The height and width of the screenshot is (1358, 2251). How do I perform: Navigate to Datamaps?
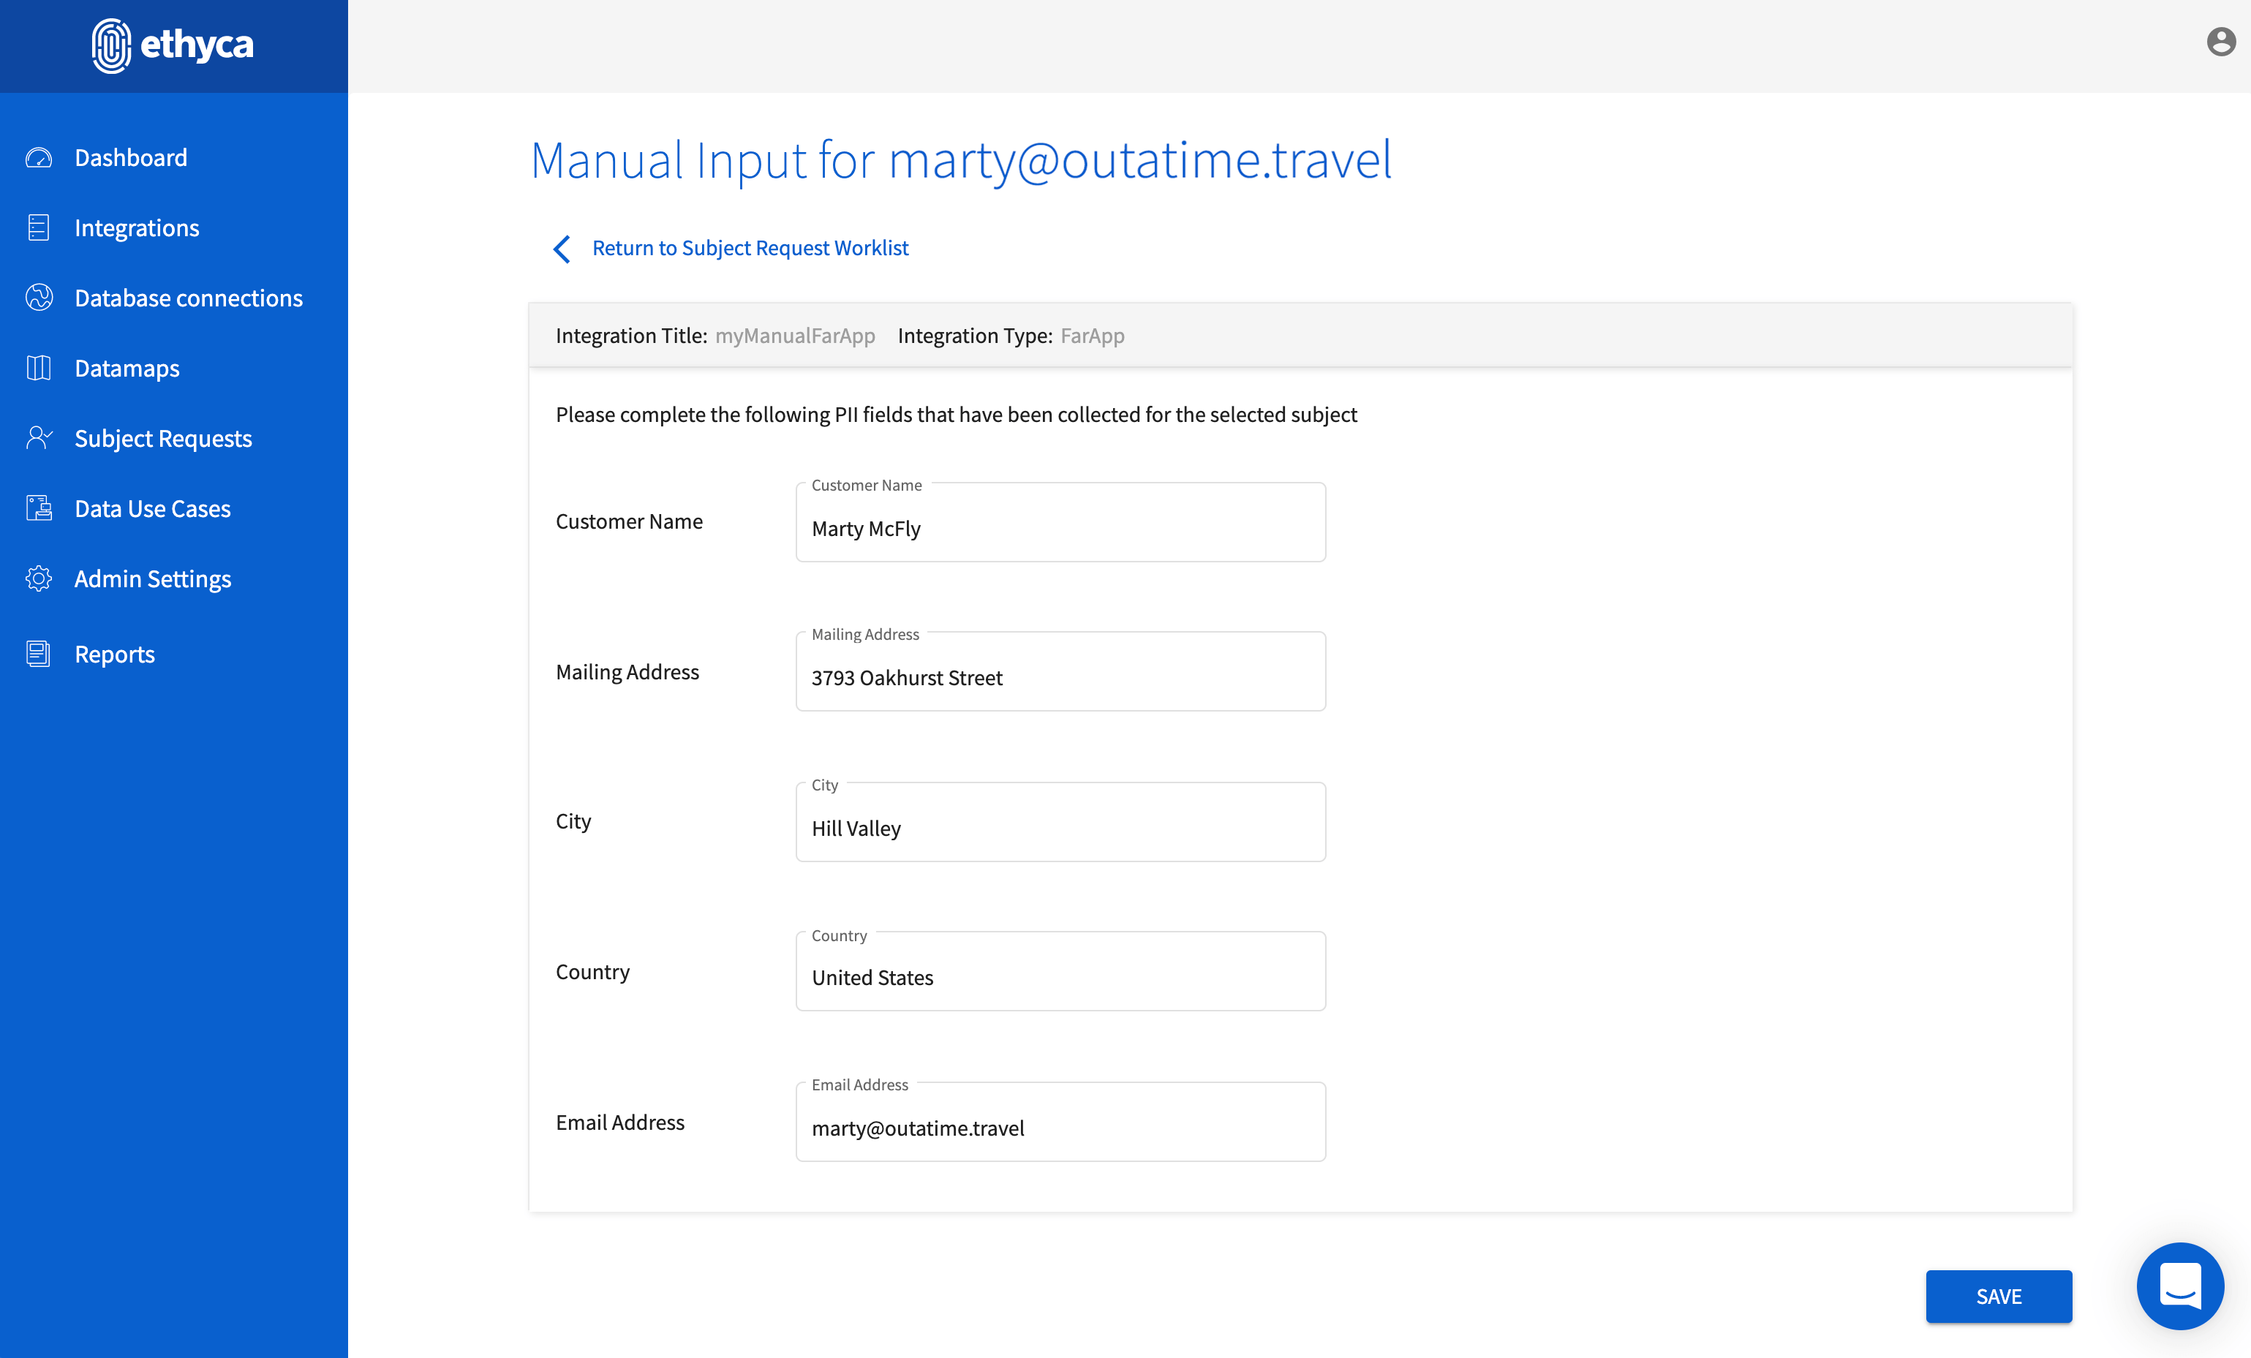point(127,368)
